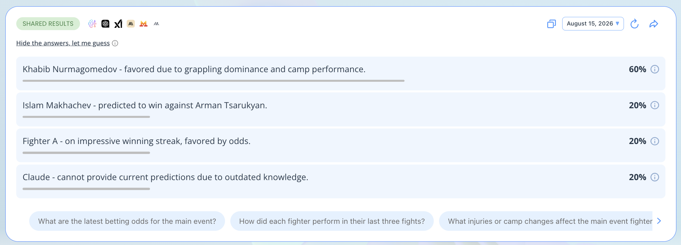
Task: Click Hide the answers, let me guess
Action: [x=63, y=43]
